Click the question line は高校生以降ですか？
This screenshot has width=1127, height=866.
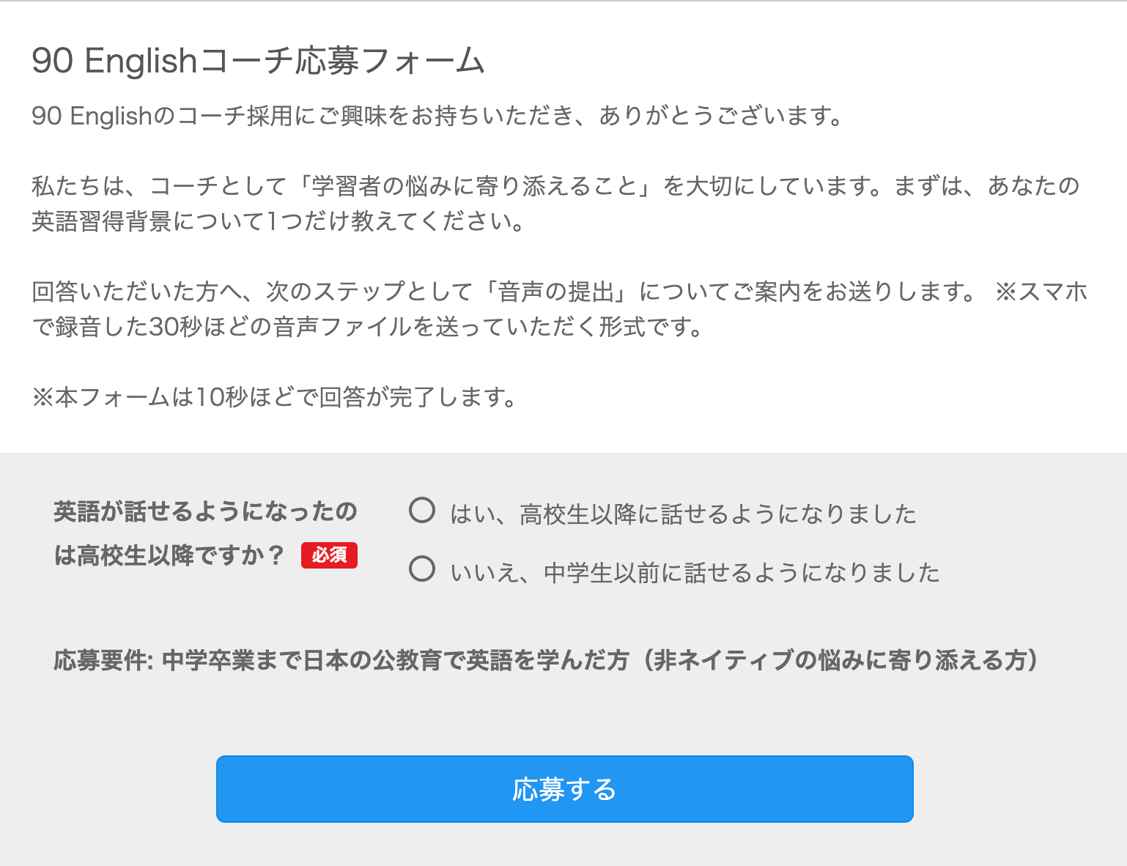pyautogui.click(x=169, y=555)
